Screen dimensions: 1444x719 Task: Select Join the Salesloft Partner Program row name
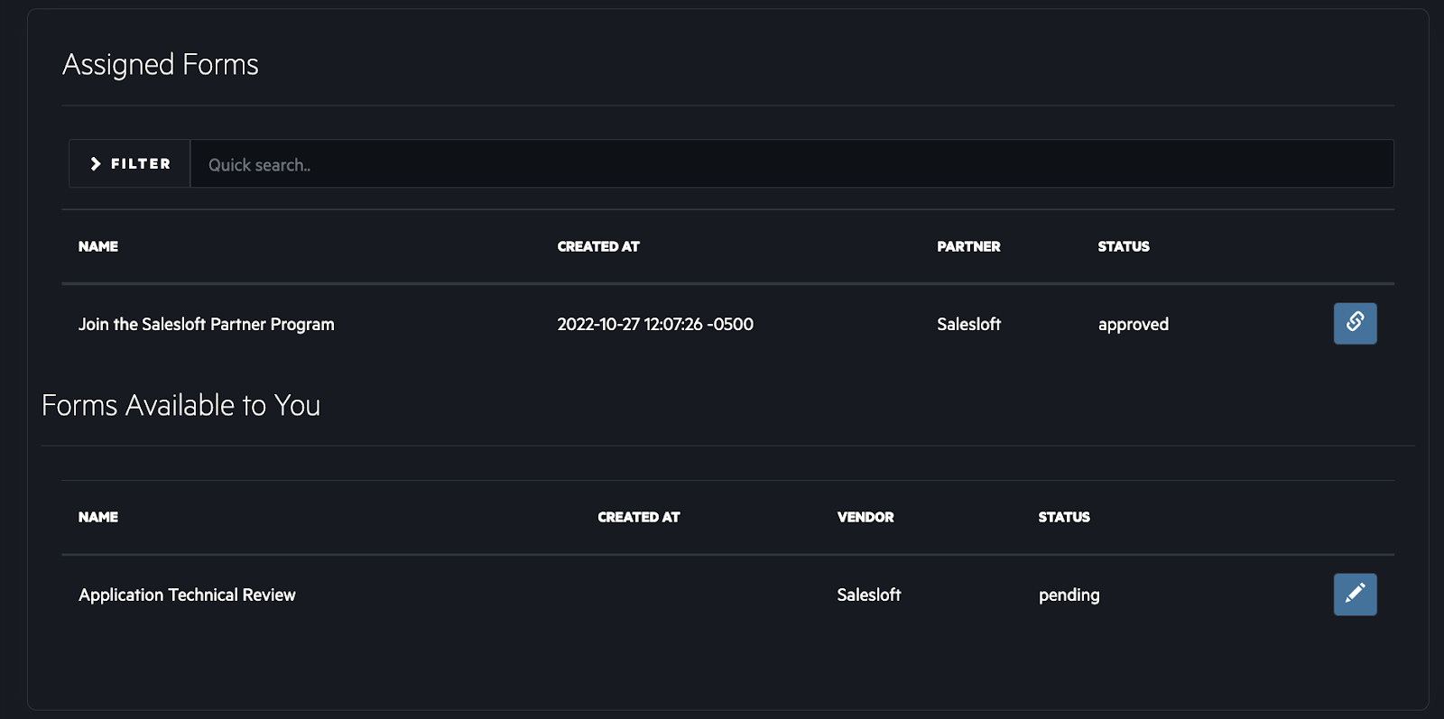coord(206,324)
